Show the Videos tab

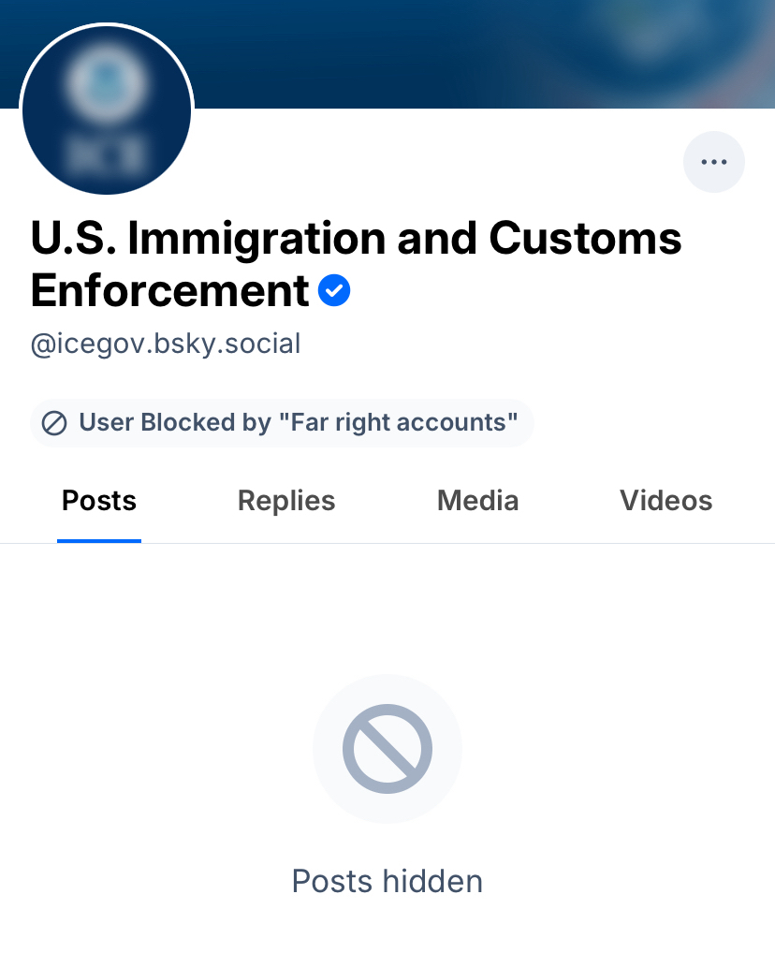665,501
